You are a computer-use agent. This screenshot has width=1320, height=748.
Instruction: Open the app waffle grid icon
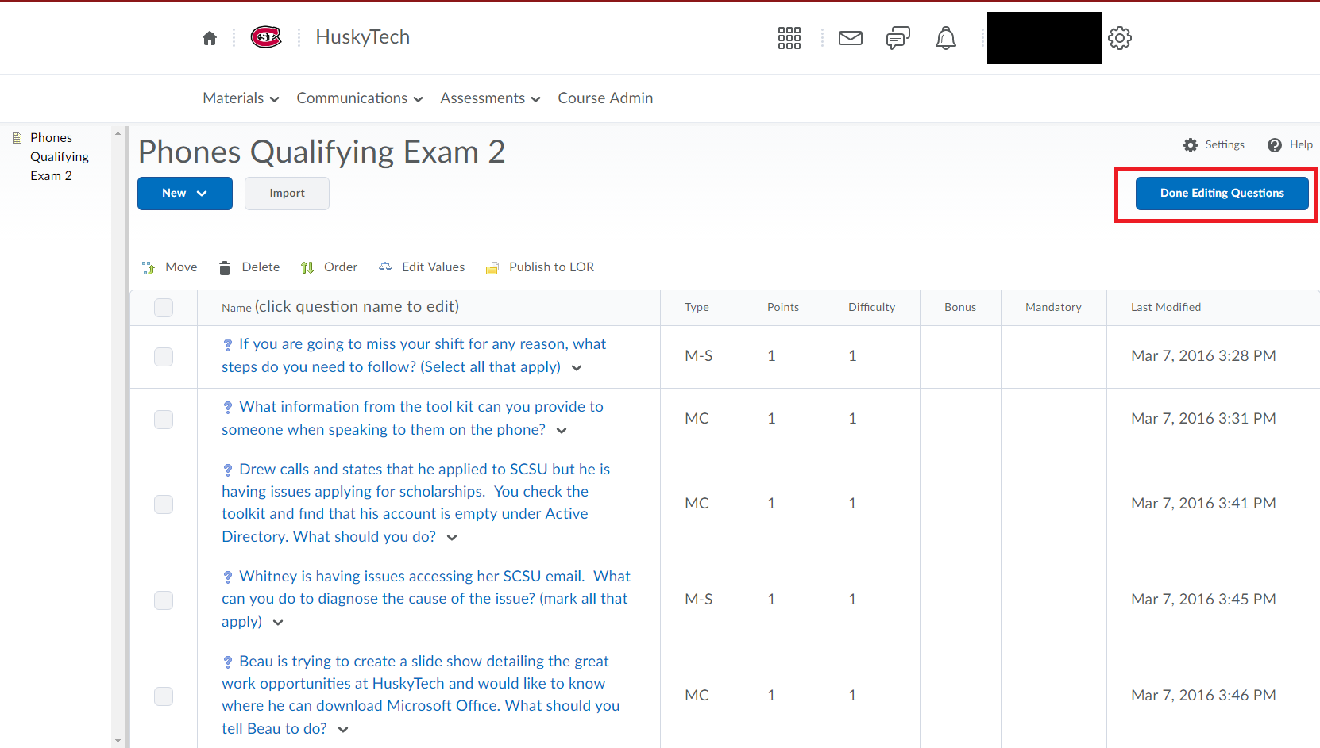789,37
